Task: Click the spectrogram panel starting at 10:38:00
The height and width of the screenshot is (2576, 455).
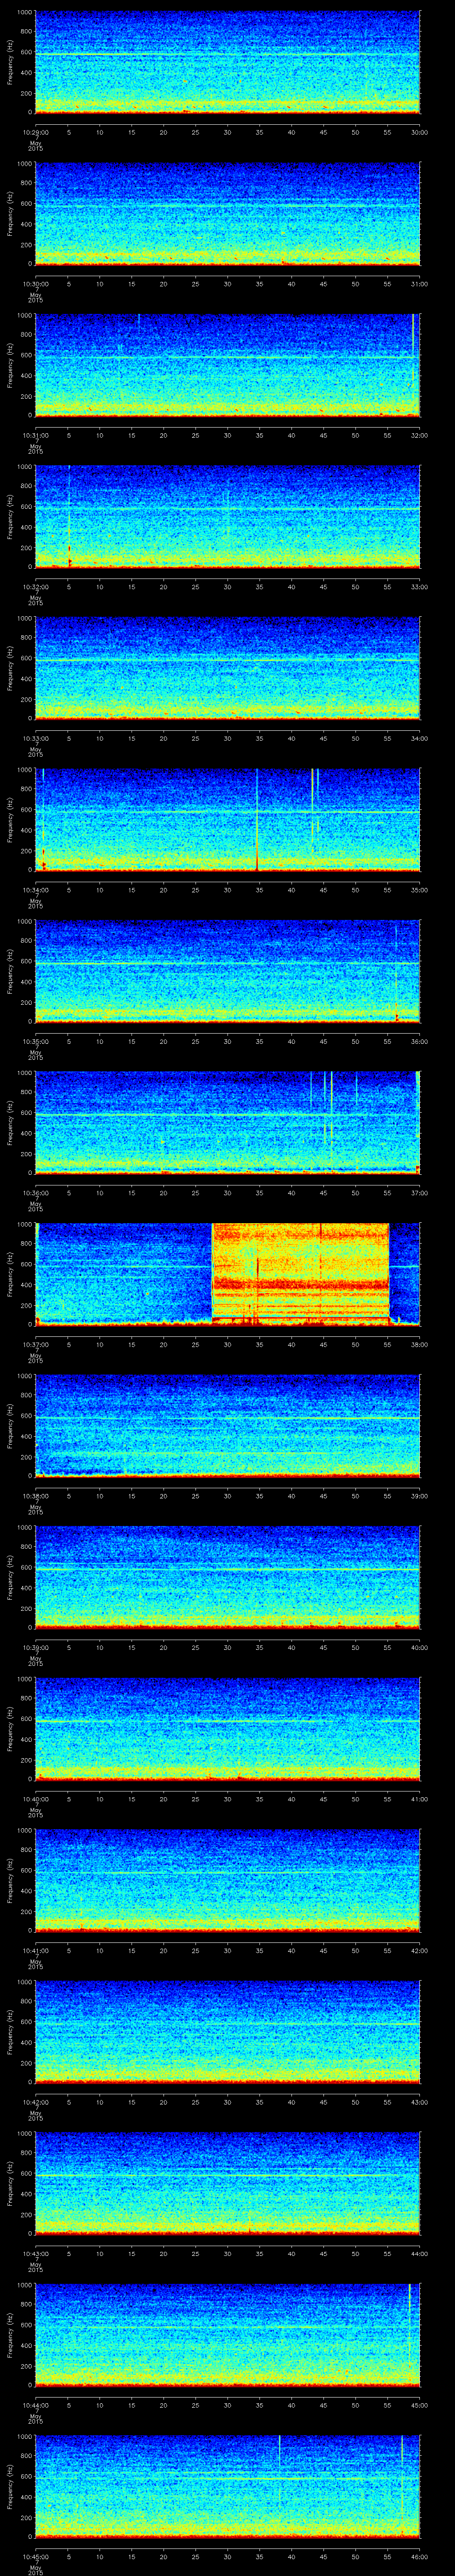Action: click(227, 1426)
